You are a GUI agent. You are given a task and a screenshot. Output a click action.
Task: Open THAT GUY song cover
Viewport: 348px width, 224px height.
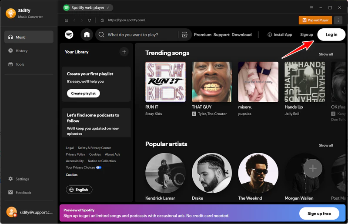coord(212,82)
